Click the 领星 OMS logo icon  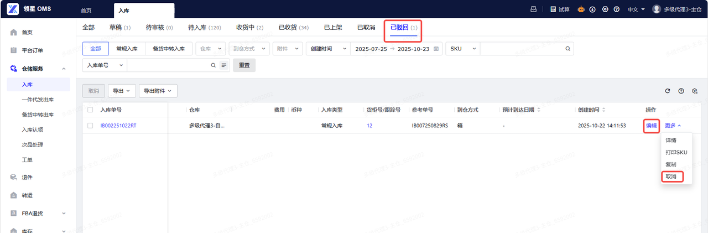[x=13, y=9]
